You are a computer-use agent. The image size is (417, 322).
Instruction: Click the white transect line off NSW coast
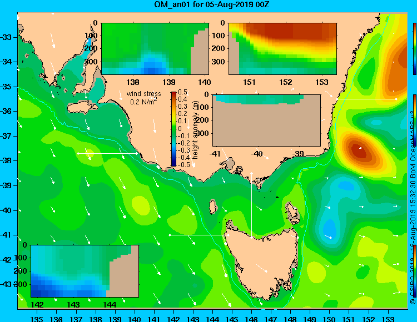[x=366, y=99]
